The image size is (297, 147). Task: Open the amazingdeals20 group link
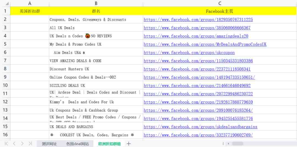click(x=196, y=36)
